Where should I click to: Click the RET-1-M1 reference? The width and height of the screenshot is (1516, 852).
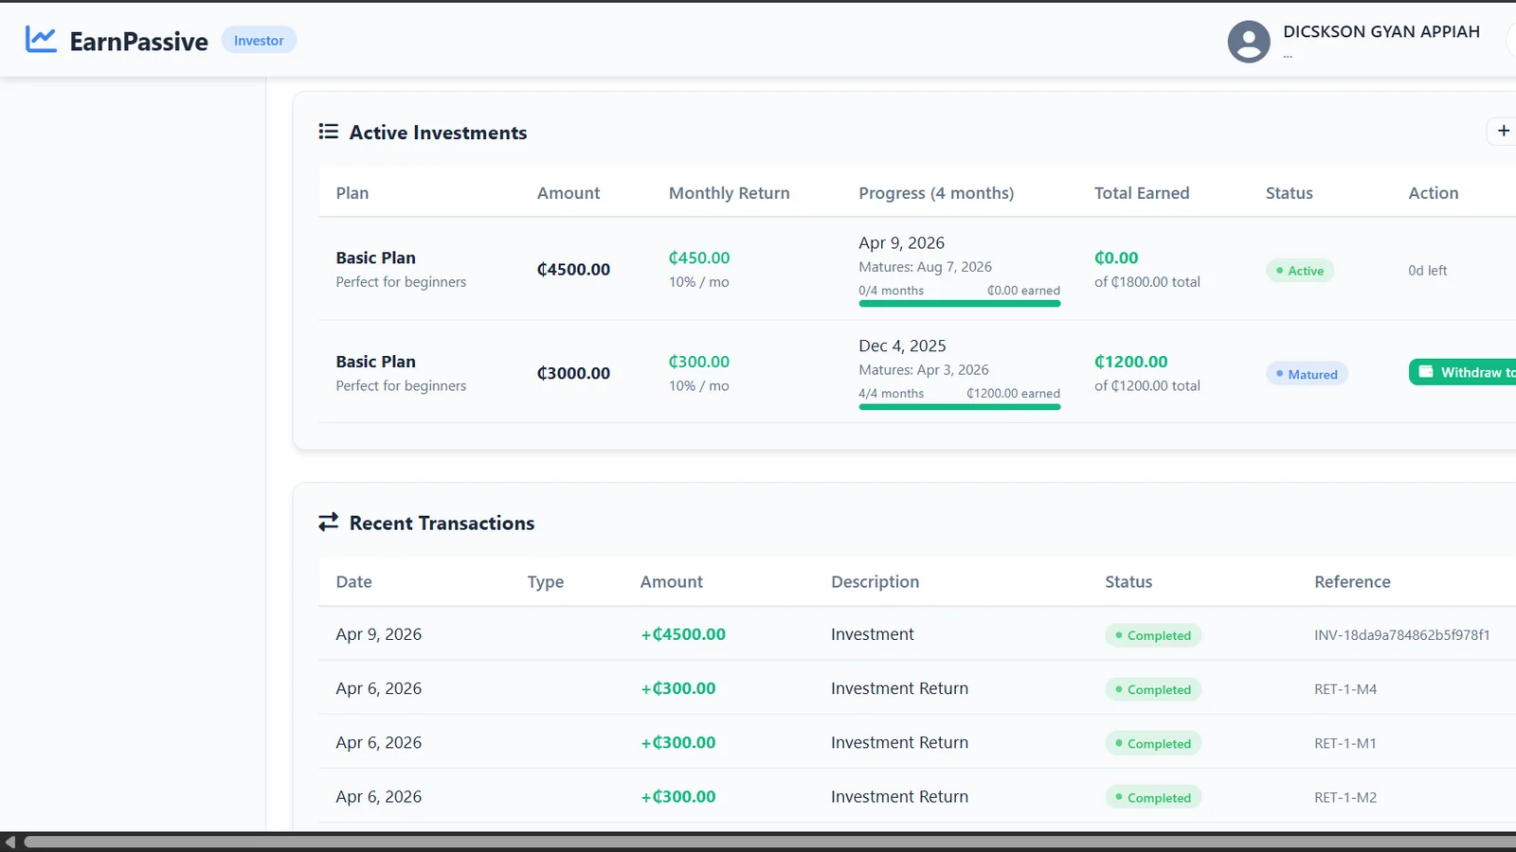(1345, 743)
